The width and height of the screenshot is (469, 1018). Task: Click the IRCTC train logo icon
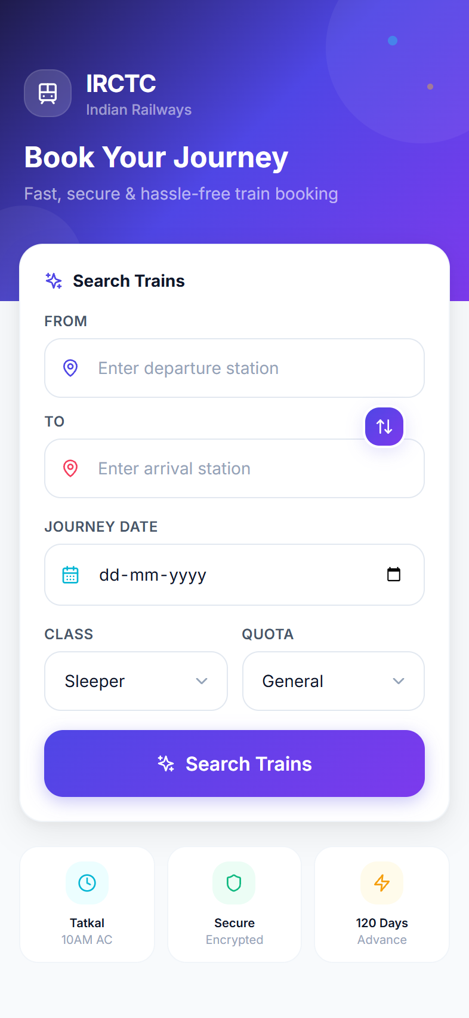[48, 93]
